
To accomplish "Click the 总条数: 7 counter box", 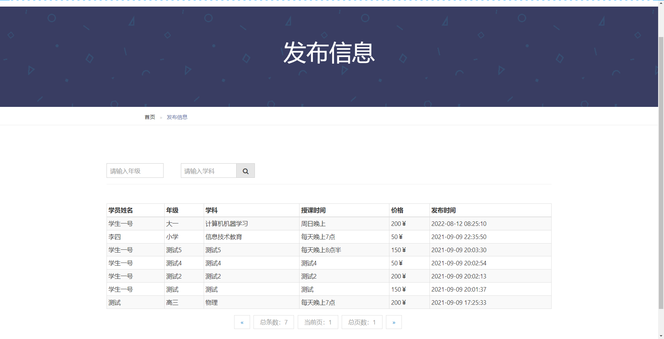I will [x=274, y=322].
